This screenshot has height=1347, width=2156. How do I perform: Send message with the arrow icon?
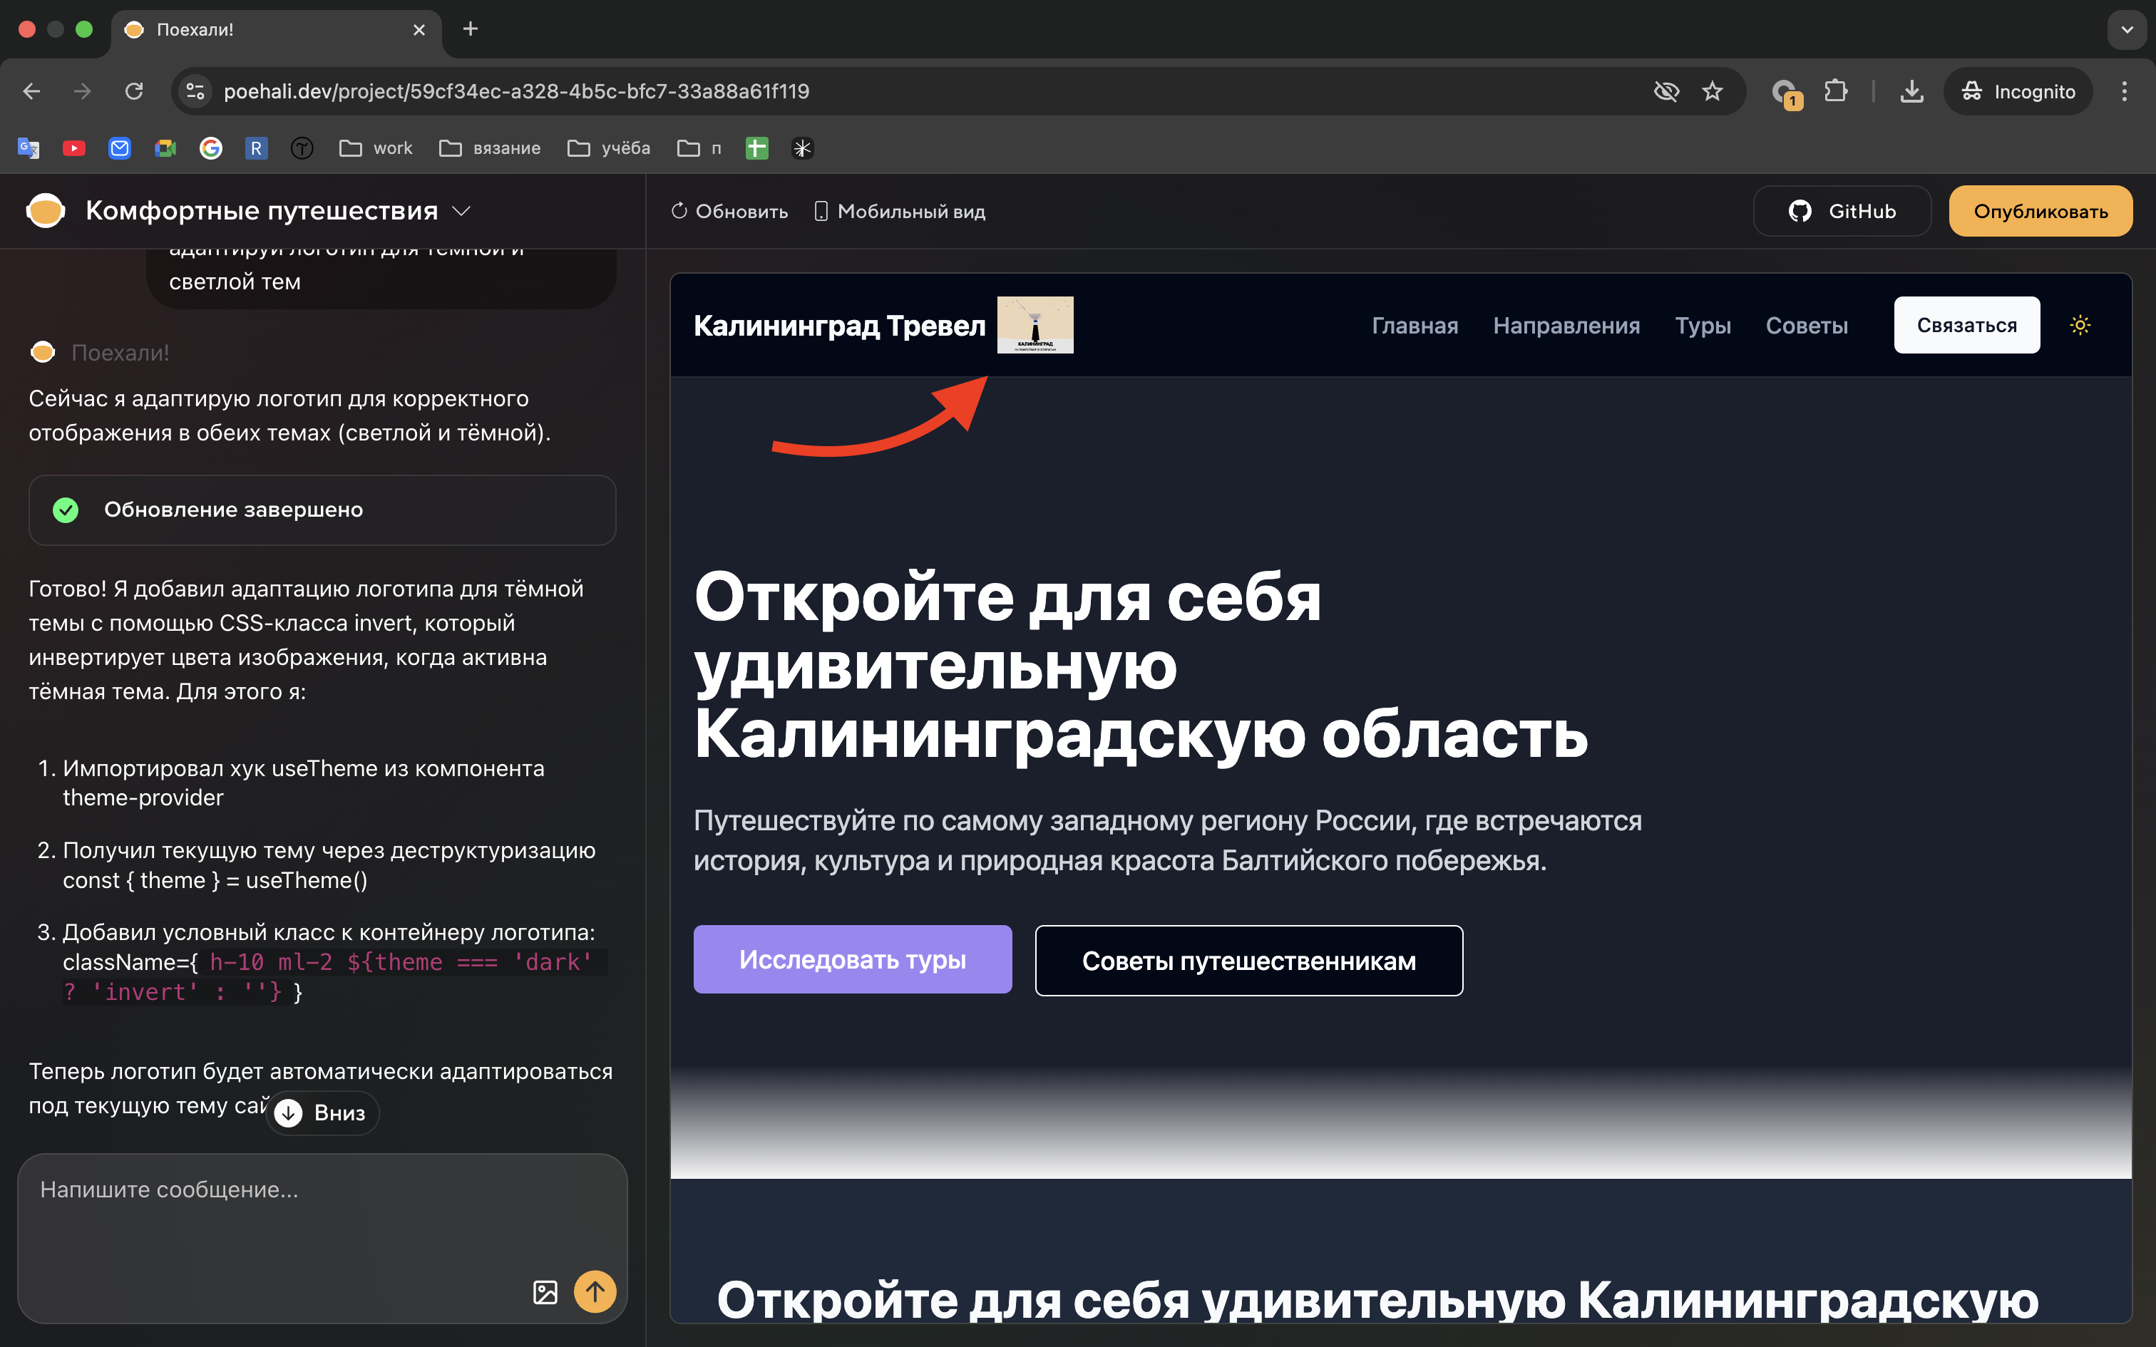595,1291
